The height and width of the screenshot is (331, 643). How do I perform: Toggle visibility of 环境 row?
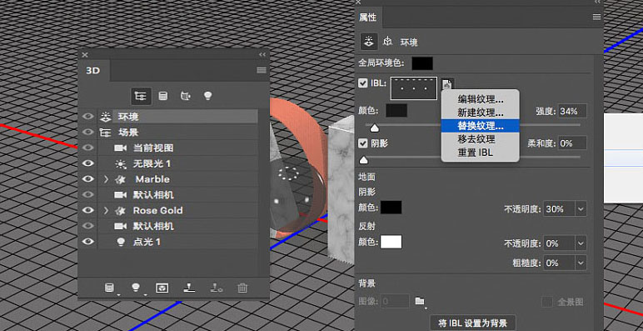87,117
